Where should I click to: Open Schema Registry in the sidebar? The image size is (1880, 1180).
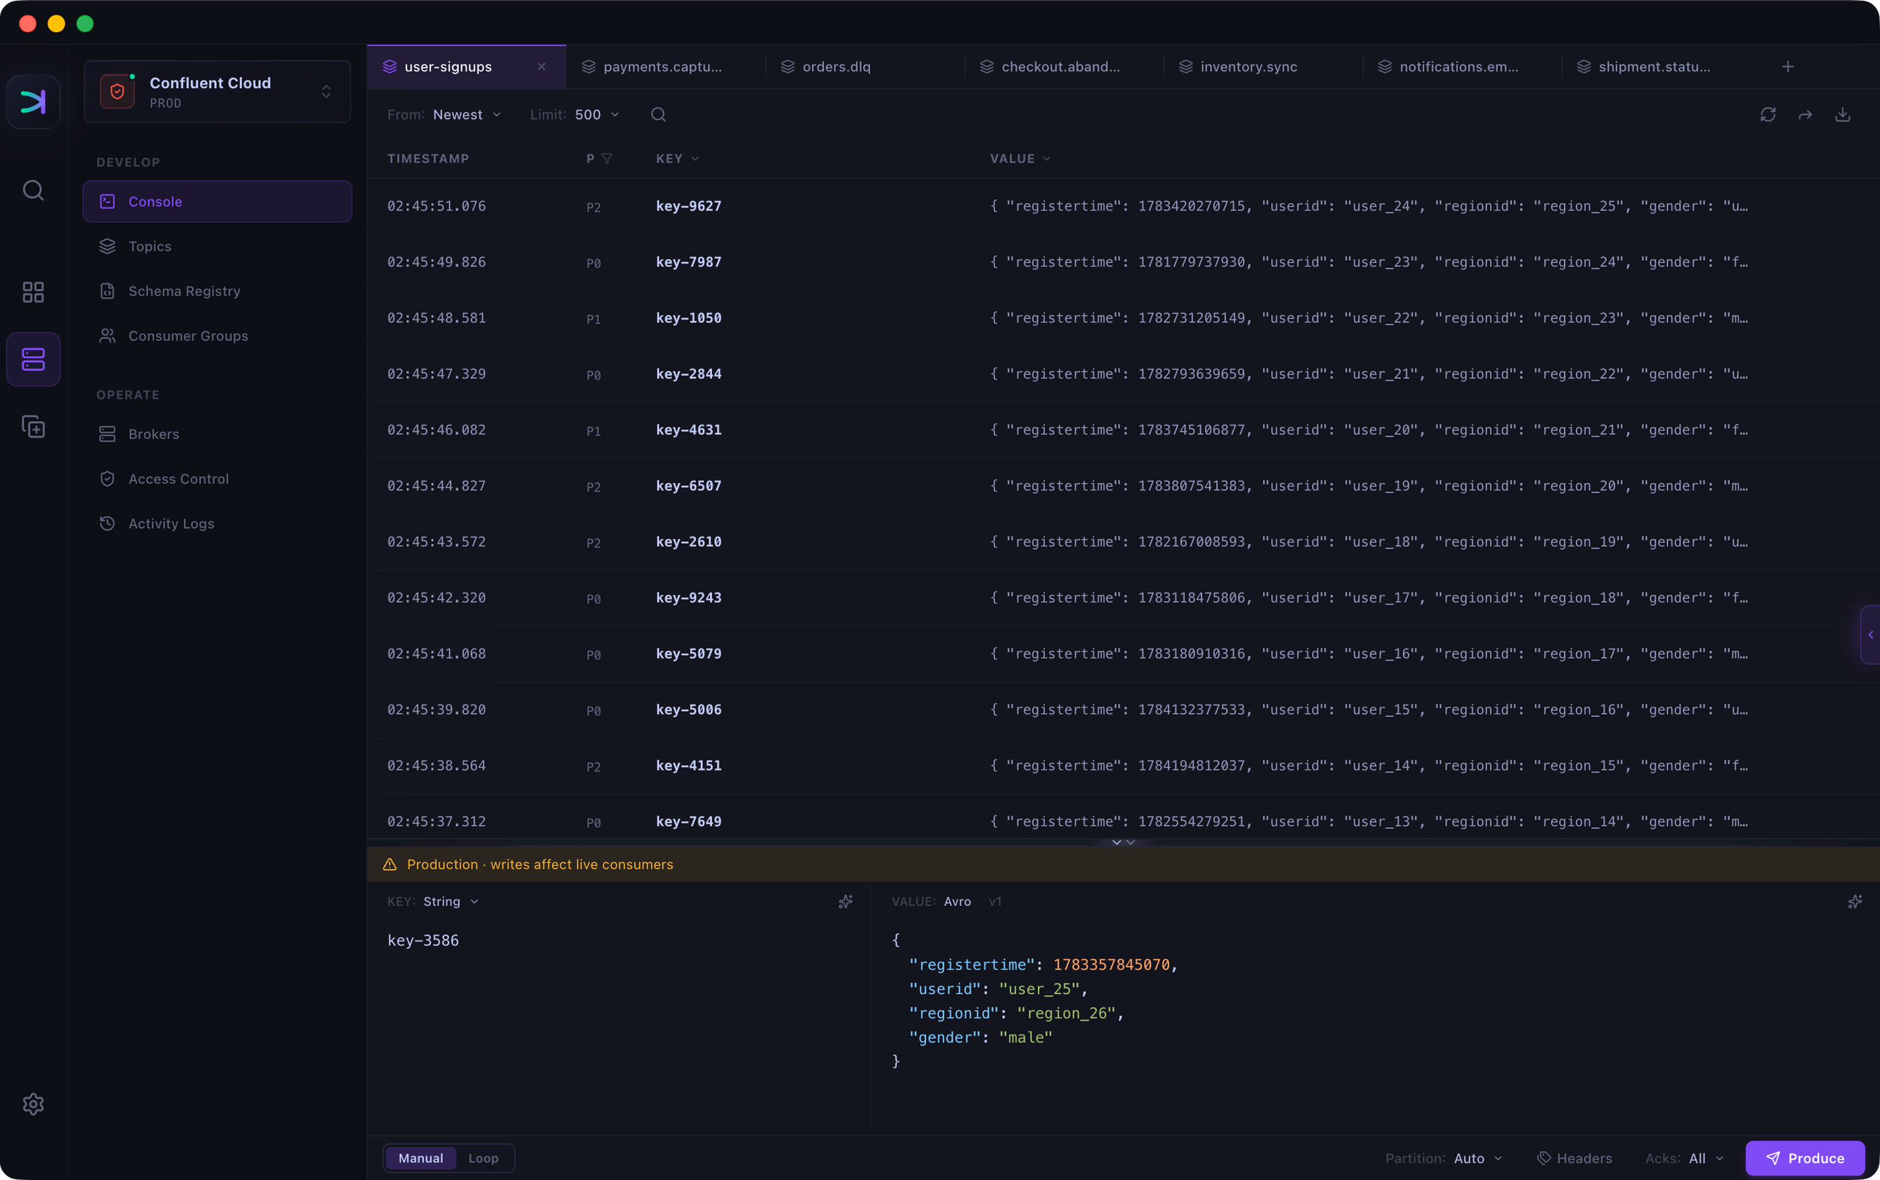click(217, 291)
